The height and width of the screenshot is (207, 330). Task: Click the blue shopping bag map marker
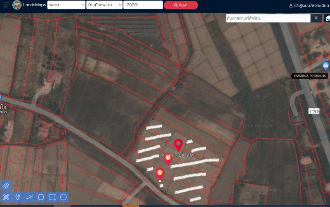click(325, 66)
